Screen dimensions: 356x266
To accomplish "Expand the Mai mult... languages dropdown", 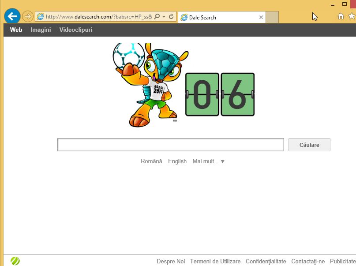I will [x=208, y=161].
